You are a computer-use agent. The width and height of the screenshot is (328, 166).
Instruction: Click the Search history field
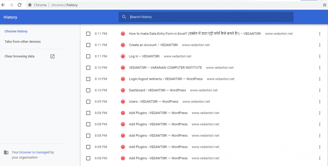pyautogui.click(x=206, y=17)
